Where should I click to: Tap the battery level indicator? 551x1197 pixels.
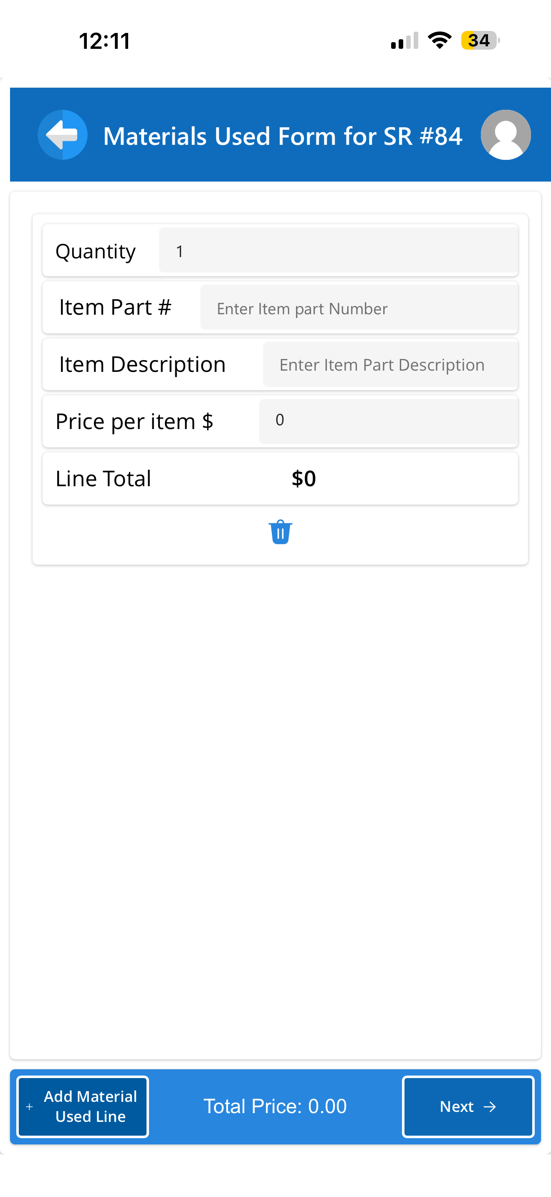(x=480, y=40)
